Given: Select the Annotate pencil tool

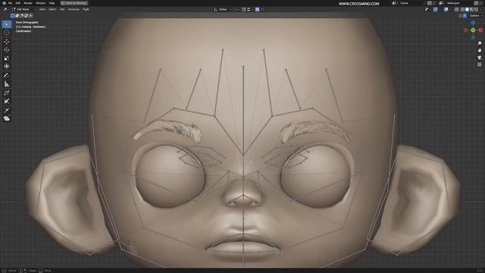Looking at the screenshot, I should coord(7,75).
